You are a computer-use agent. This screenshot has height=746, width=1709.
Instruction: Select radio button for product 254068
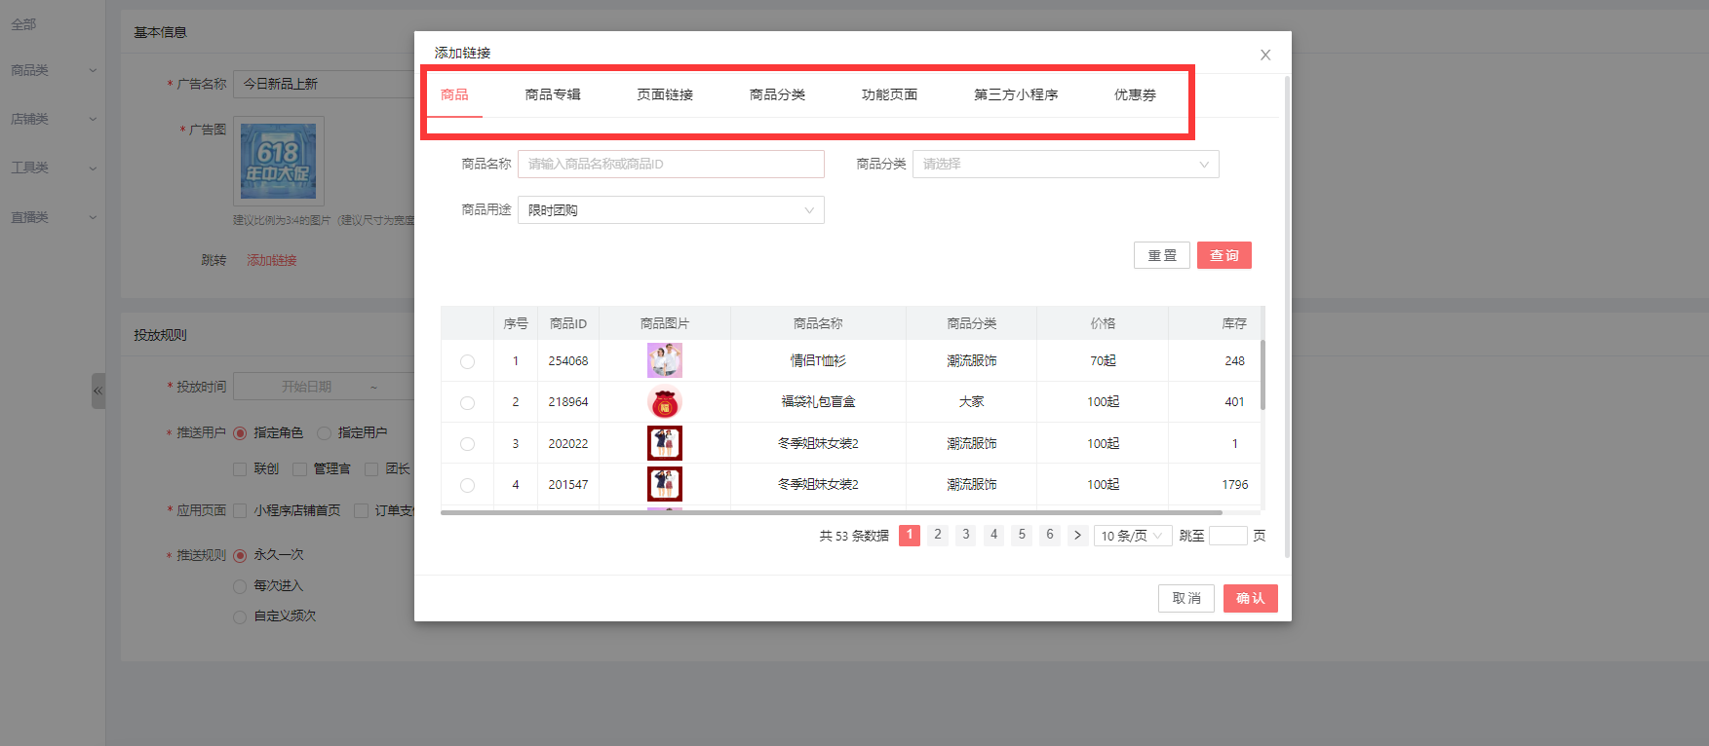pyautogui.click(x=467, y=361)
